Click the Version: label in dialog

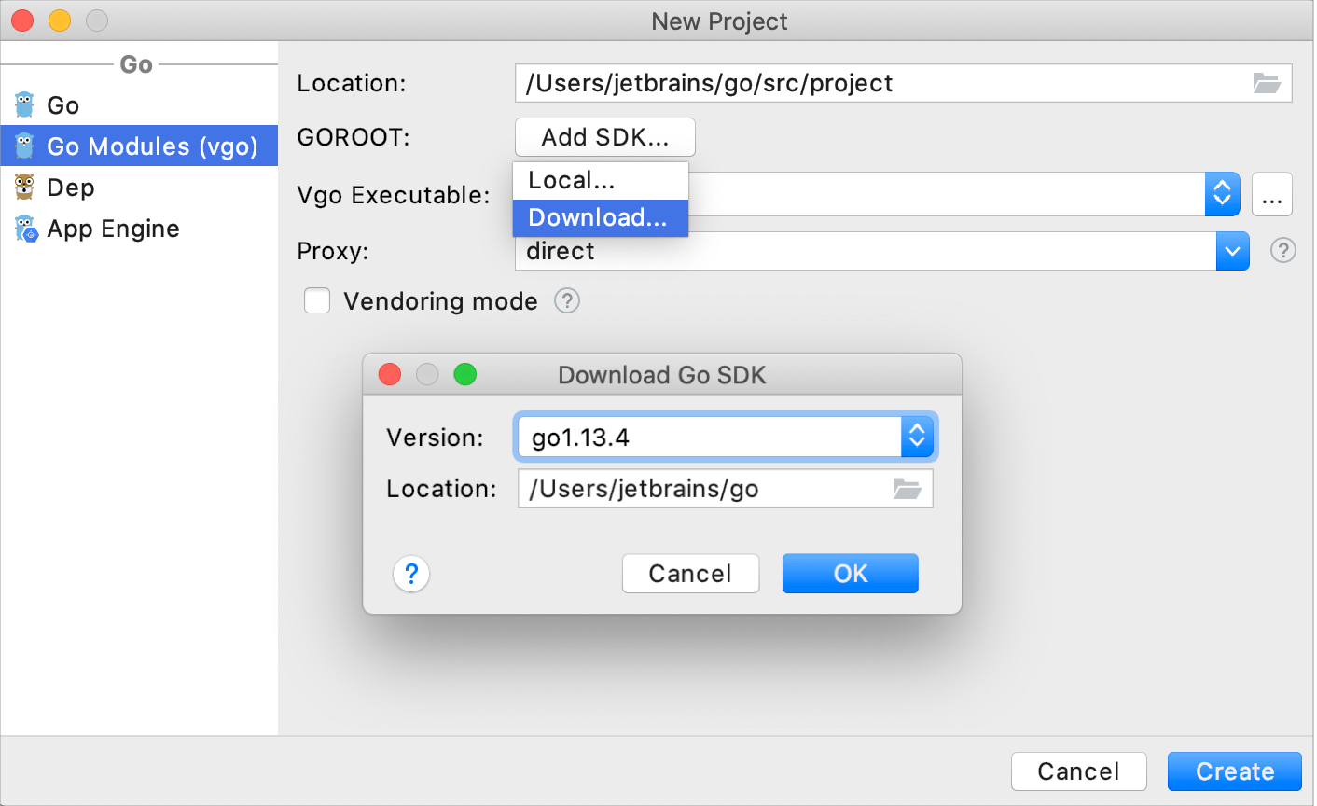(435, 438)
